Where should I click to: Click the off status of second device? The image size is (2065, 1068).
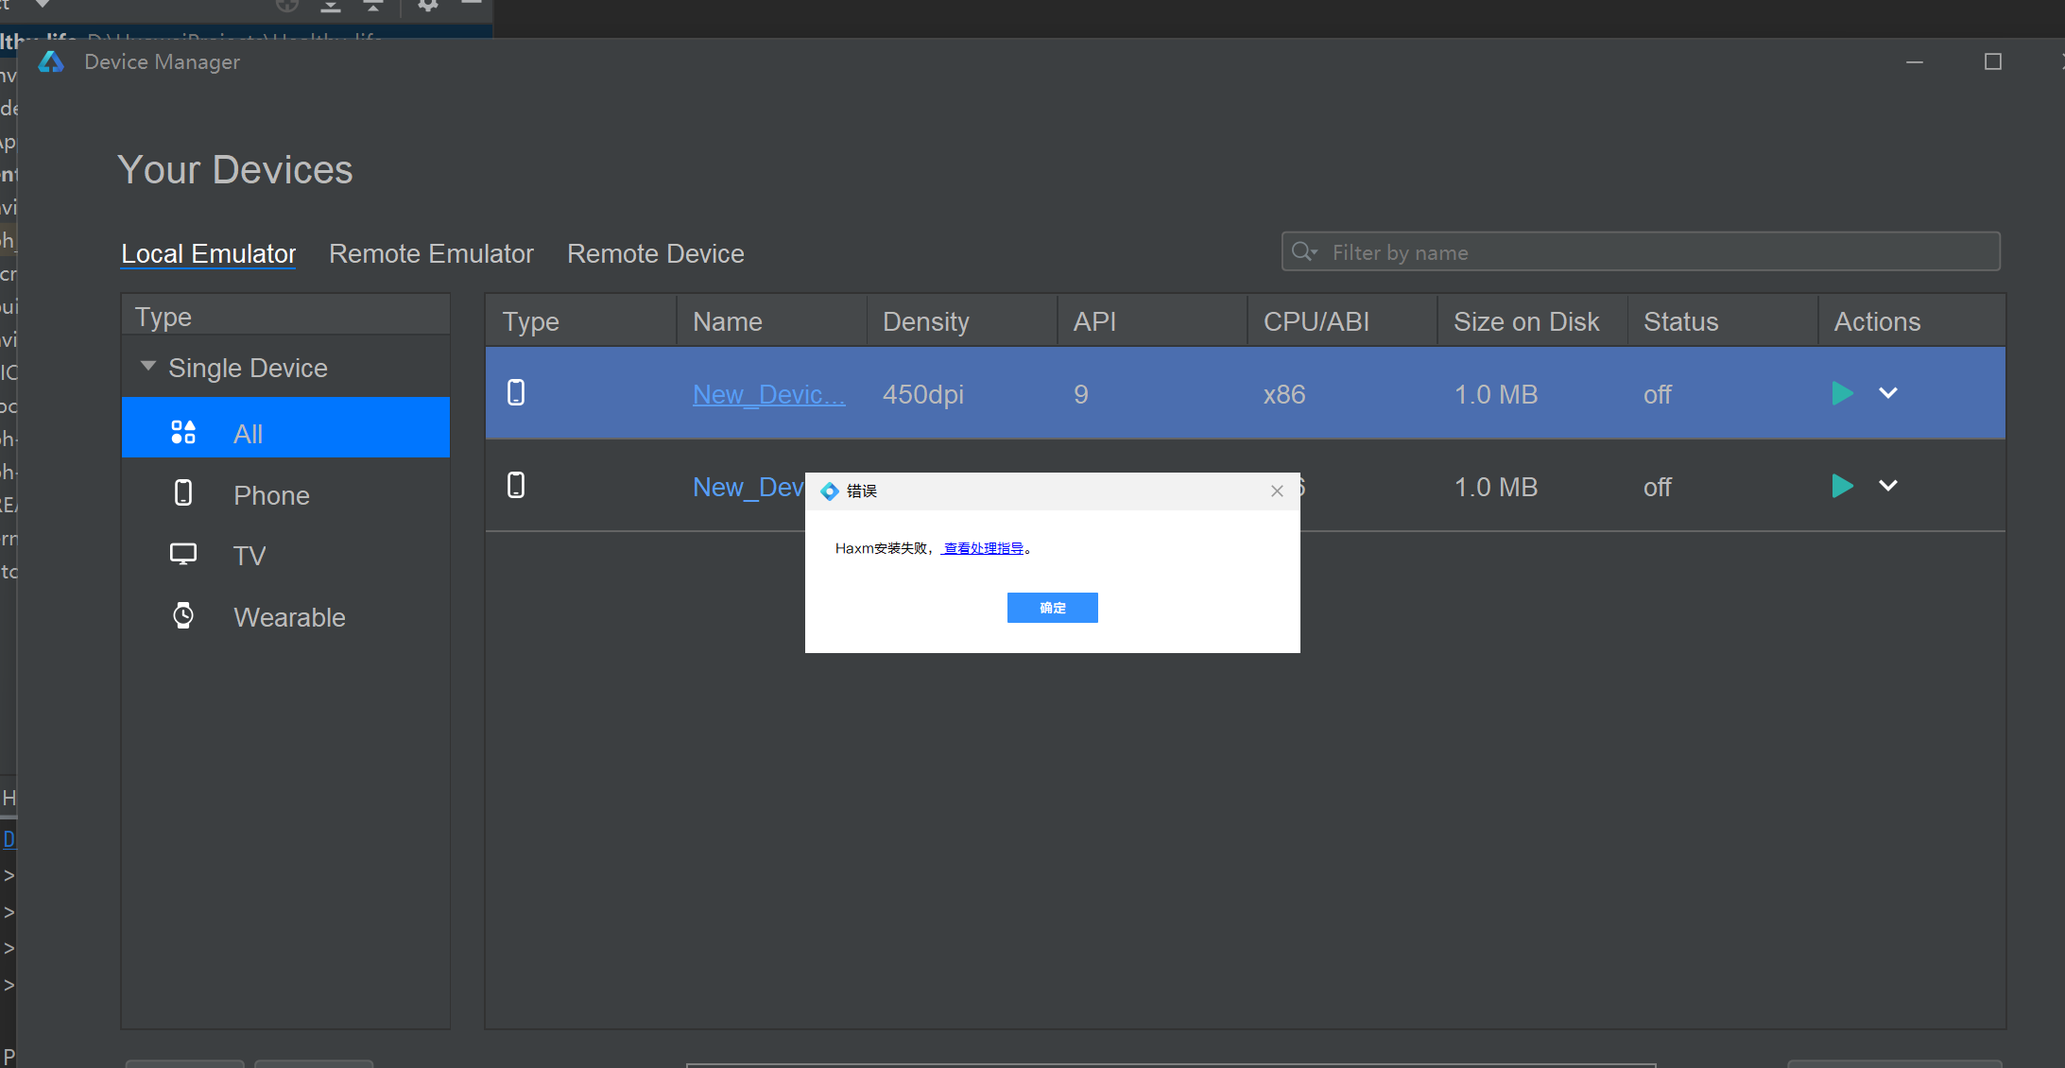[x=1658, y=487]
